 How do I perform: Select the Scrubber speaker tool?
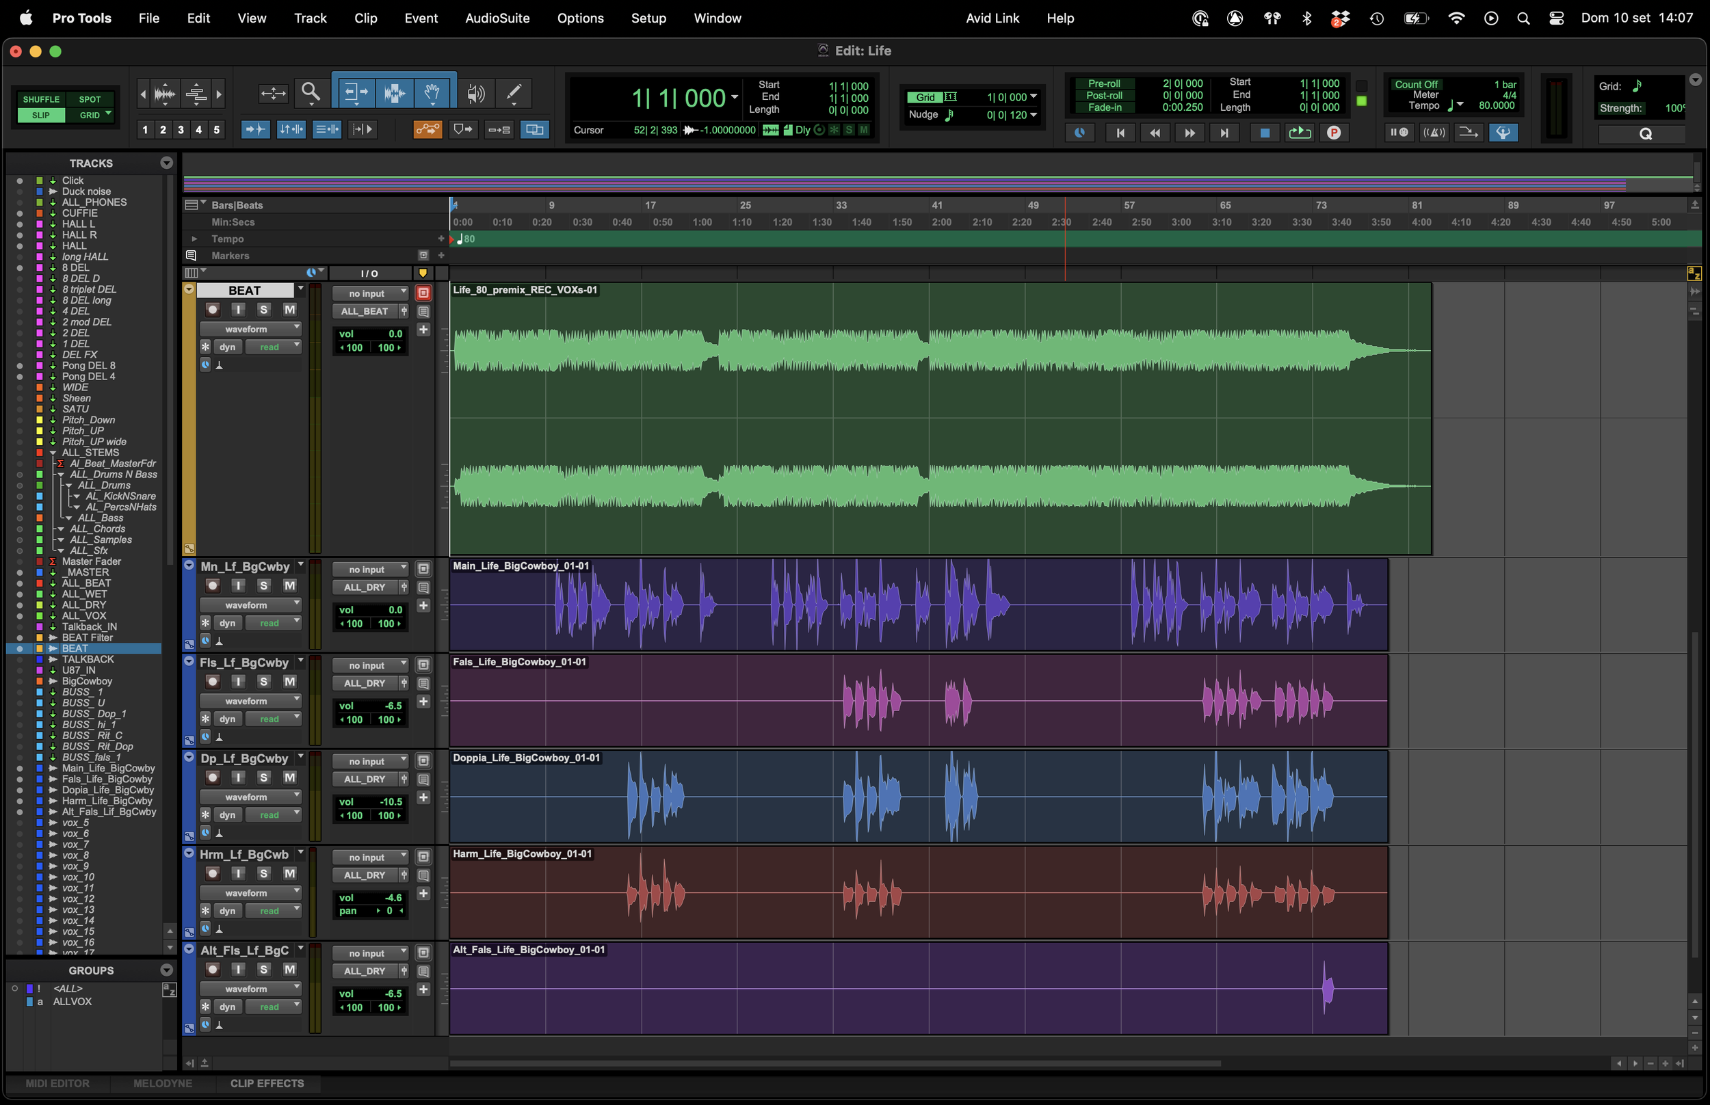click(475, 92)
